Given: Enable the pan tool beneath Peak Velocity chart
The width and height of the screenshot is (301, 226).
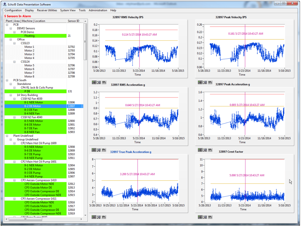Looking at the screenshot, I should (x=210, y=82).
